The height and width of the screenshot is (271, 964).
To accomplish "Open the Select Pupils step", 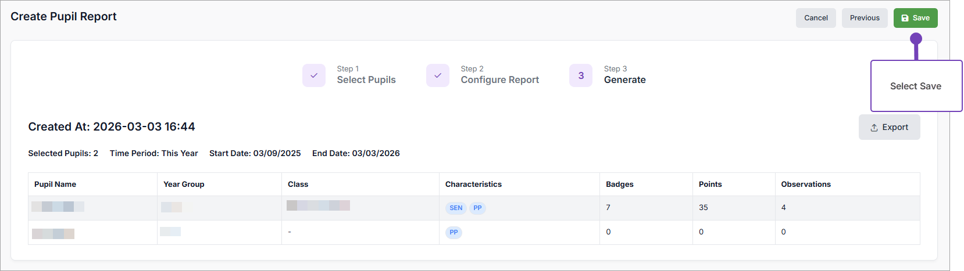I will point(366,80).
